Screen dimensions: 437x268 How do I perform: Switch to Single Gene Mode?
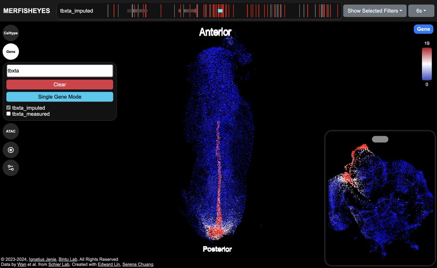60,97
